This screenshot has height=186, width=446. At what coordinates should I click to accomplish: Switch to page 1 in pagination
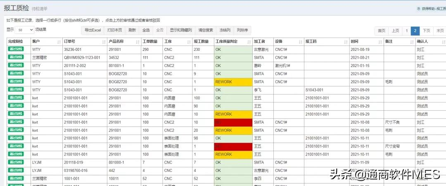(x=407, y=31)
